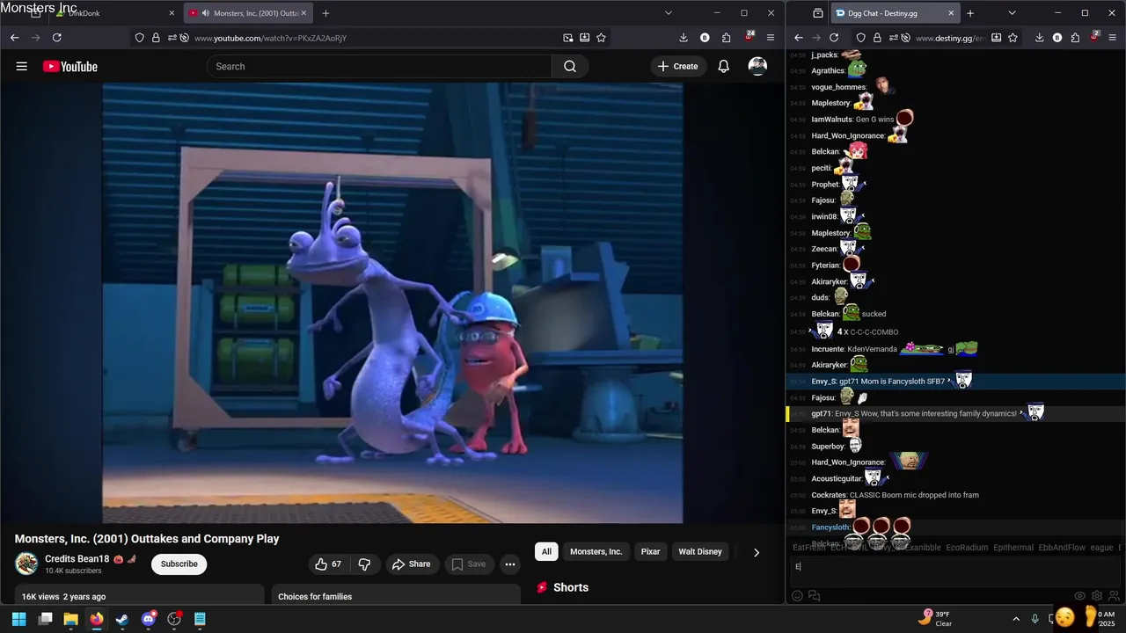Save the video to playlist
1126x633 pixels.
tap(469, 564)
